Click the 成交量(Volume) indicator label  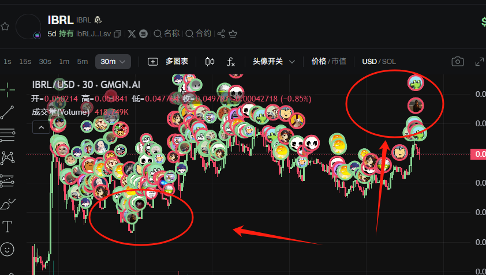(x=61, y=112)
